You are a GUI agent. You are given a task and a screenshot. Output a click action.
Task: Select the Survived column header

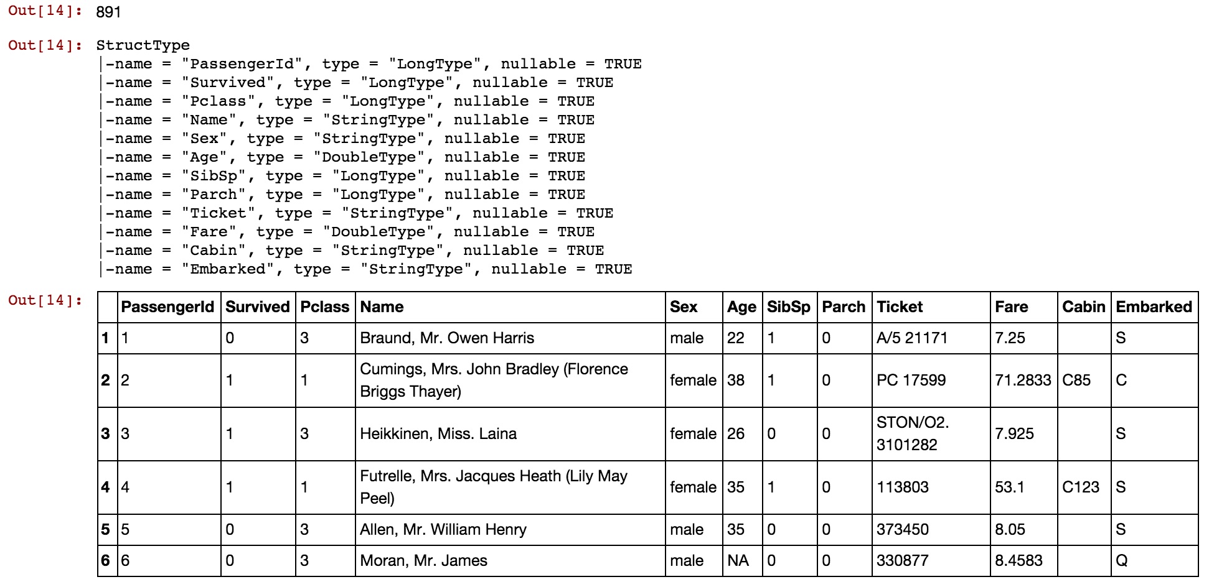(258, 307)
